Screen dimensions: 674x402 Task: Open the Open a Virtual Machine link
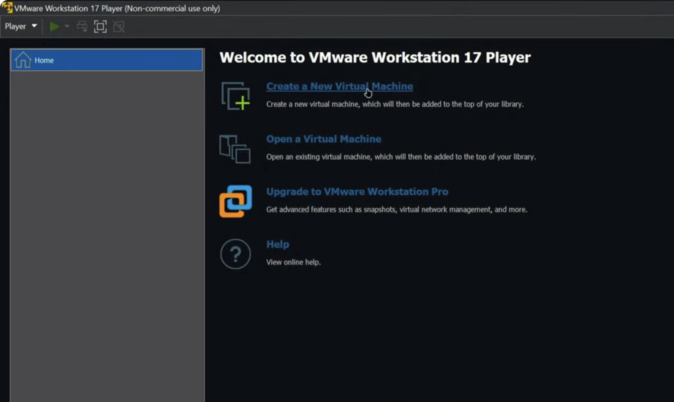(x=324, y=139)
